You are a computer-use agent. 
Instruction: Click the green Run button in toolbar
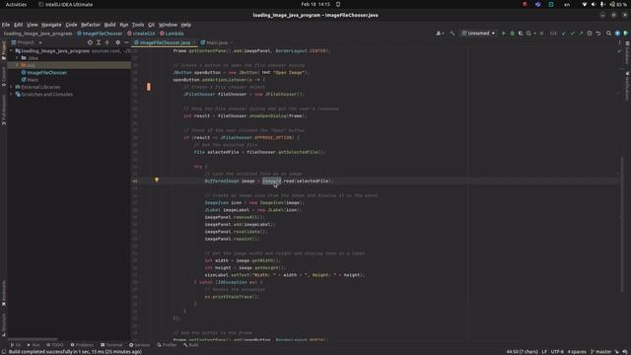[x=504, y=34]
